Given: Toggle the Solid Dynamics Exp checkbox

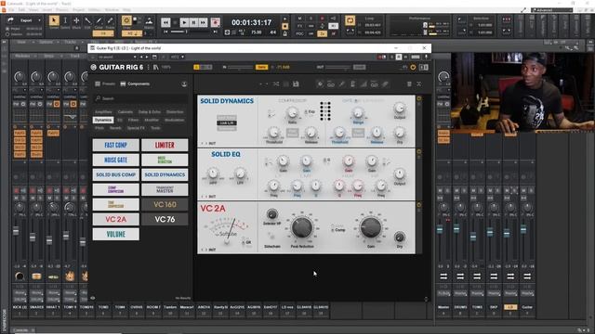Looking at the screenshot, I should click(x=310, y=111).
